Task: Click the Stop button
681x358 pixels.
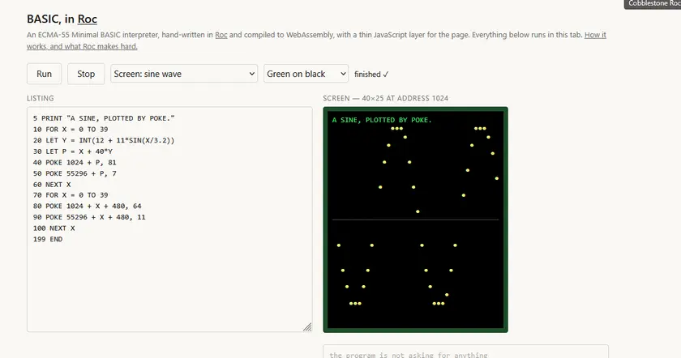Action: tap(86, 74)
